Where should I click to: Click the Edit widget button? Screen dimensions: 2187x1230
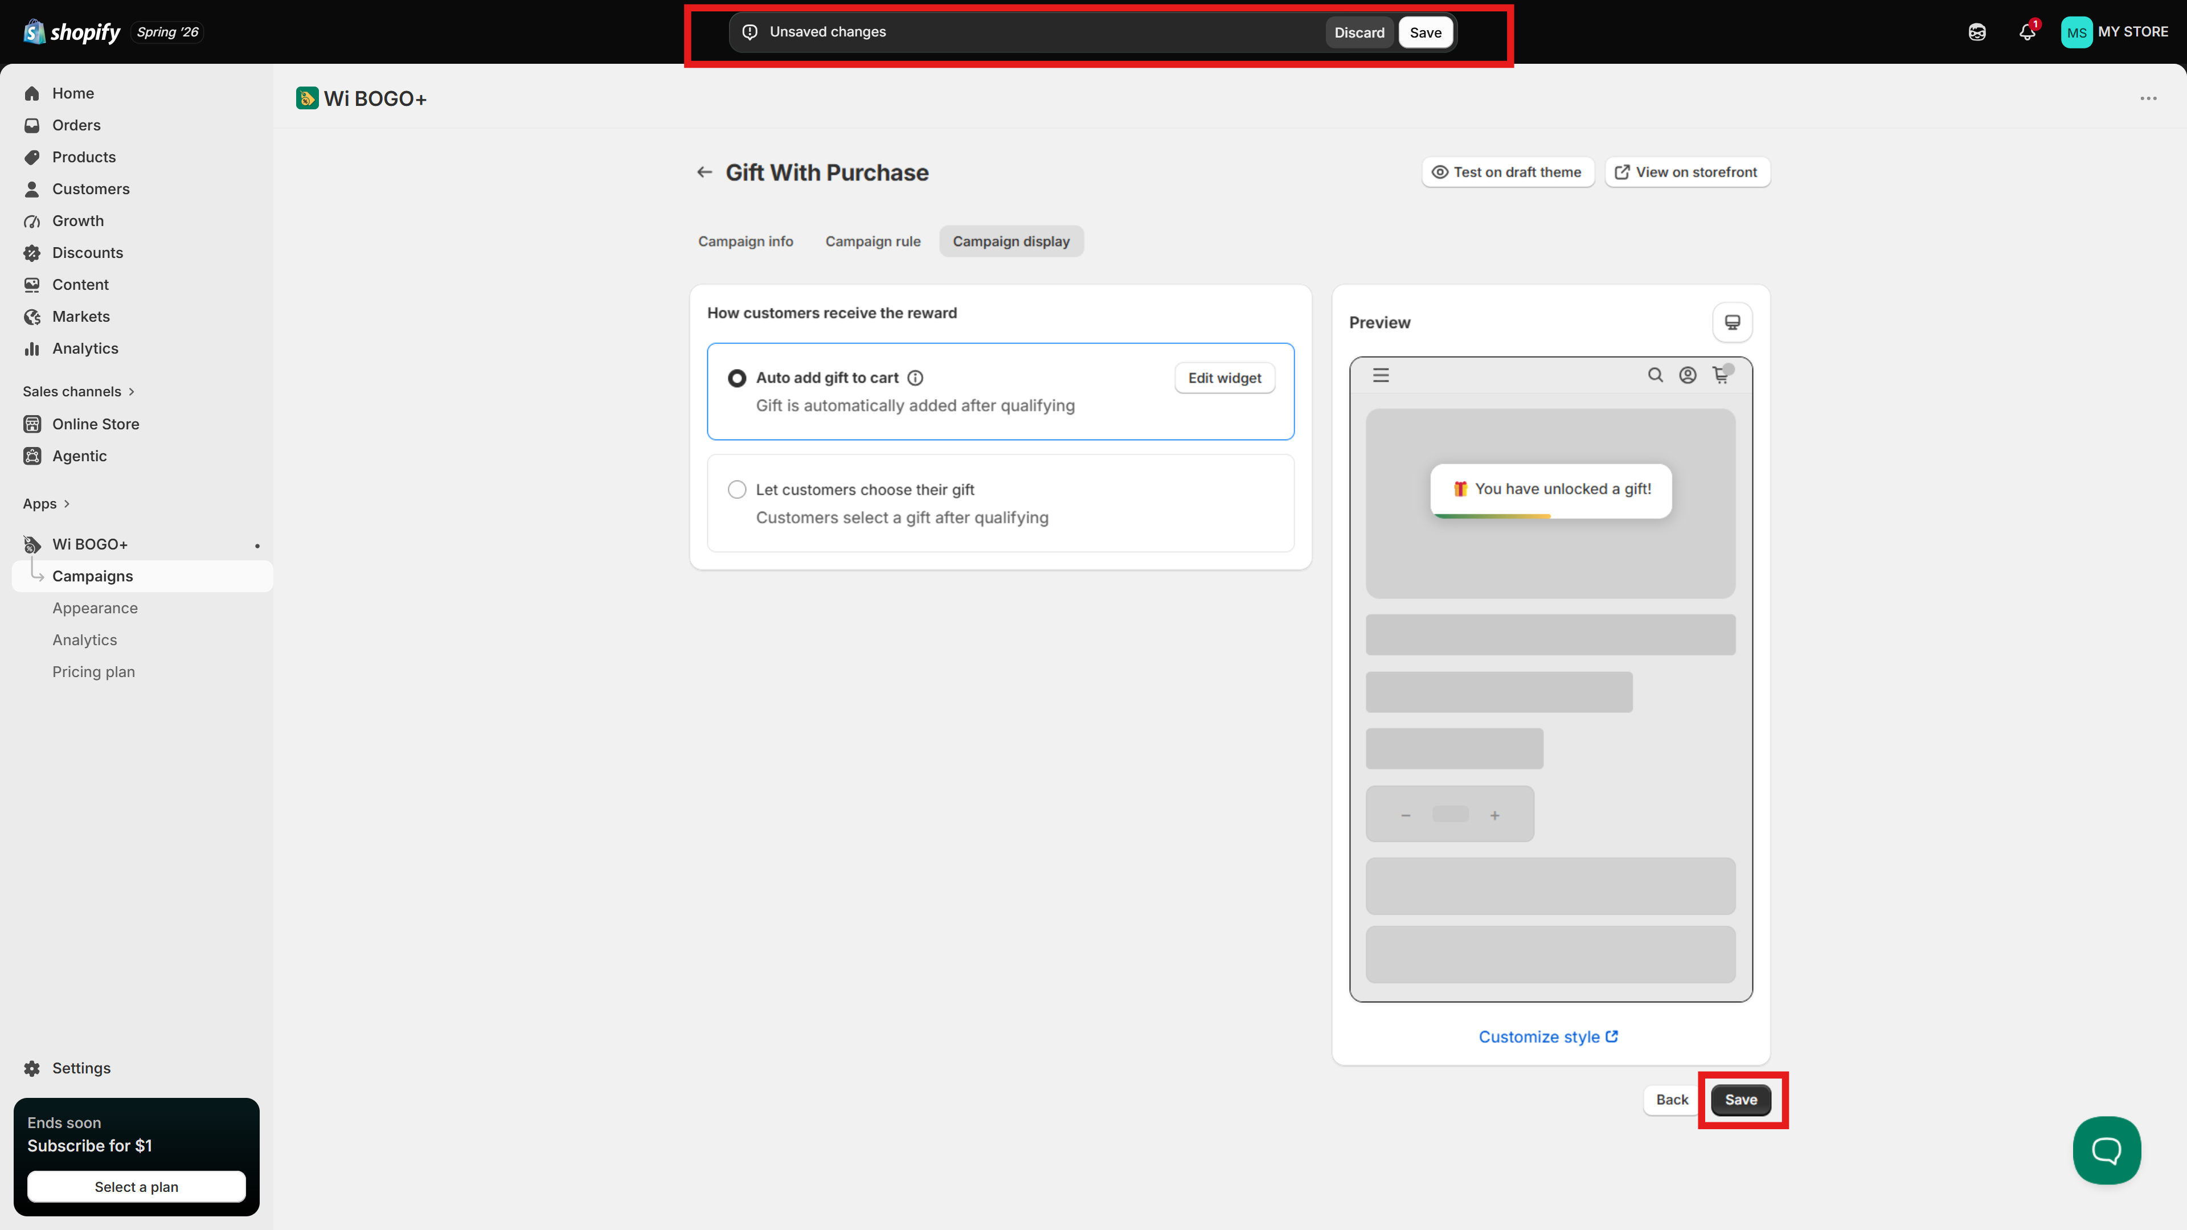(1224, 378)
